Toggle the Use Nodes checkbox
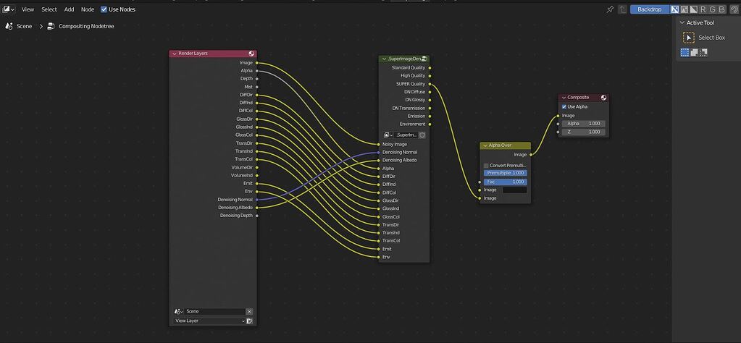741x343 pixels. [x=104, y=9]
